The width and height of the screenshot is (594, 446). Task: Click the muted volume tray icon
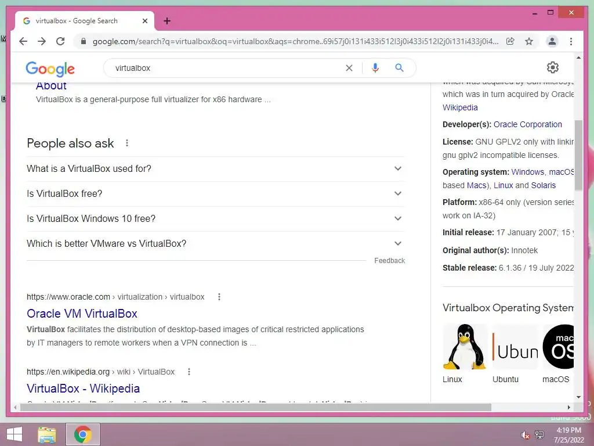click(525, 434)
